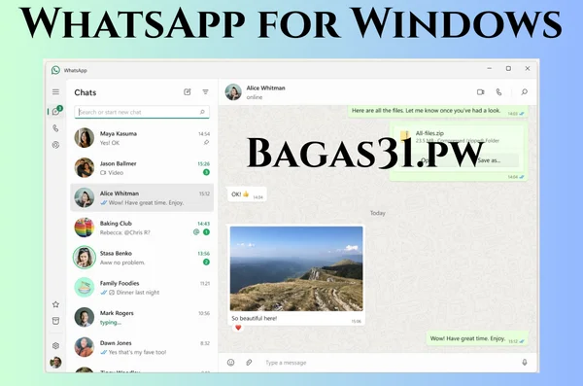Open Starred messages in sidebar
583x386 pixels.
[x=55, y=304]
